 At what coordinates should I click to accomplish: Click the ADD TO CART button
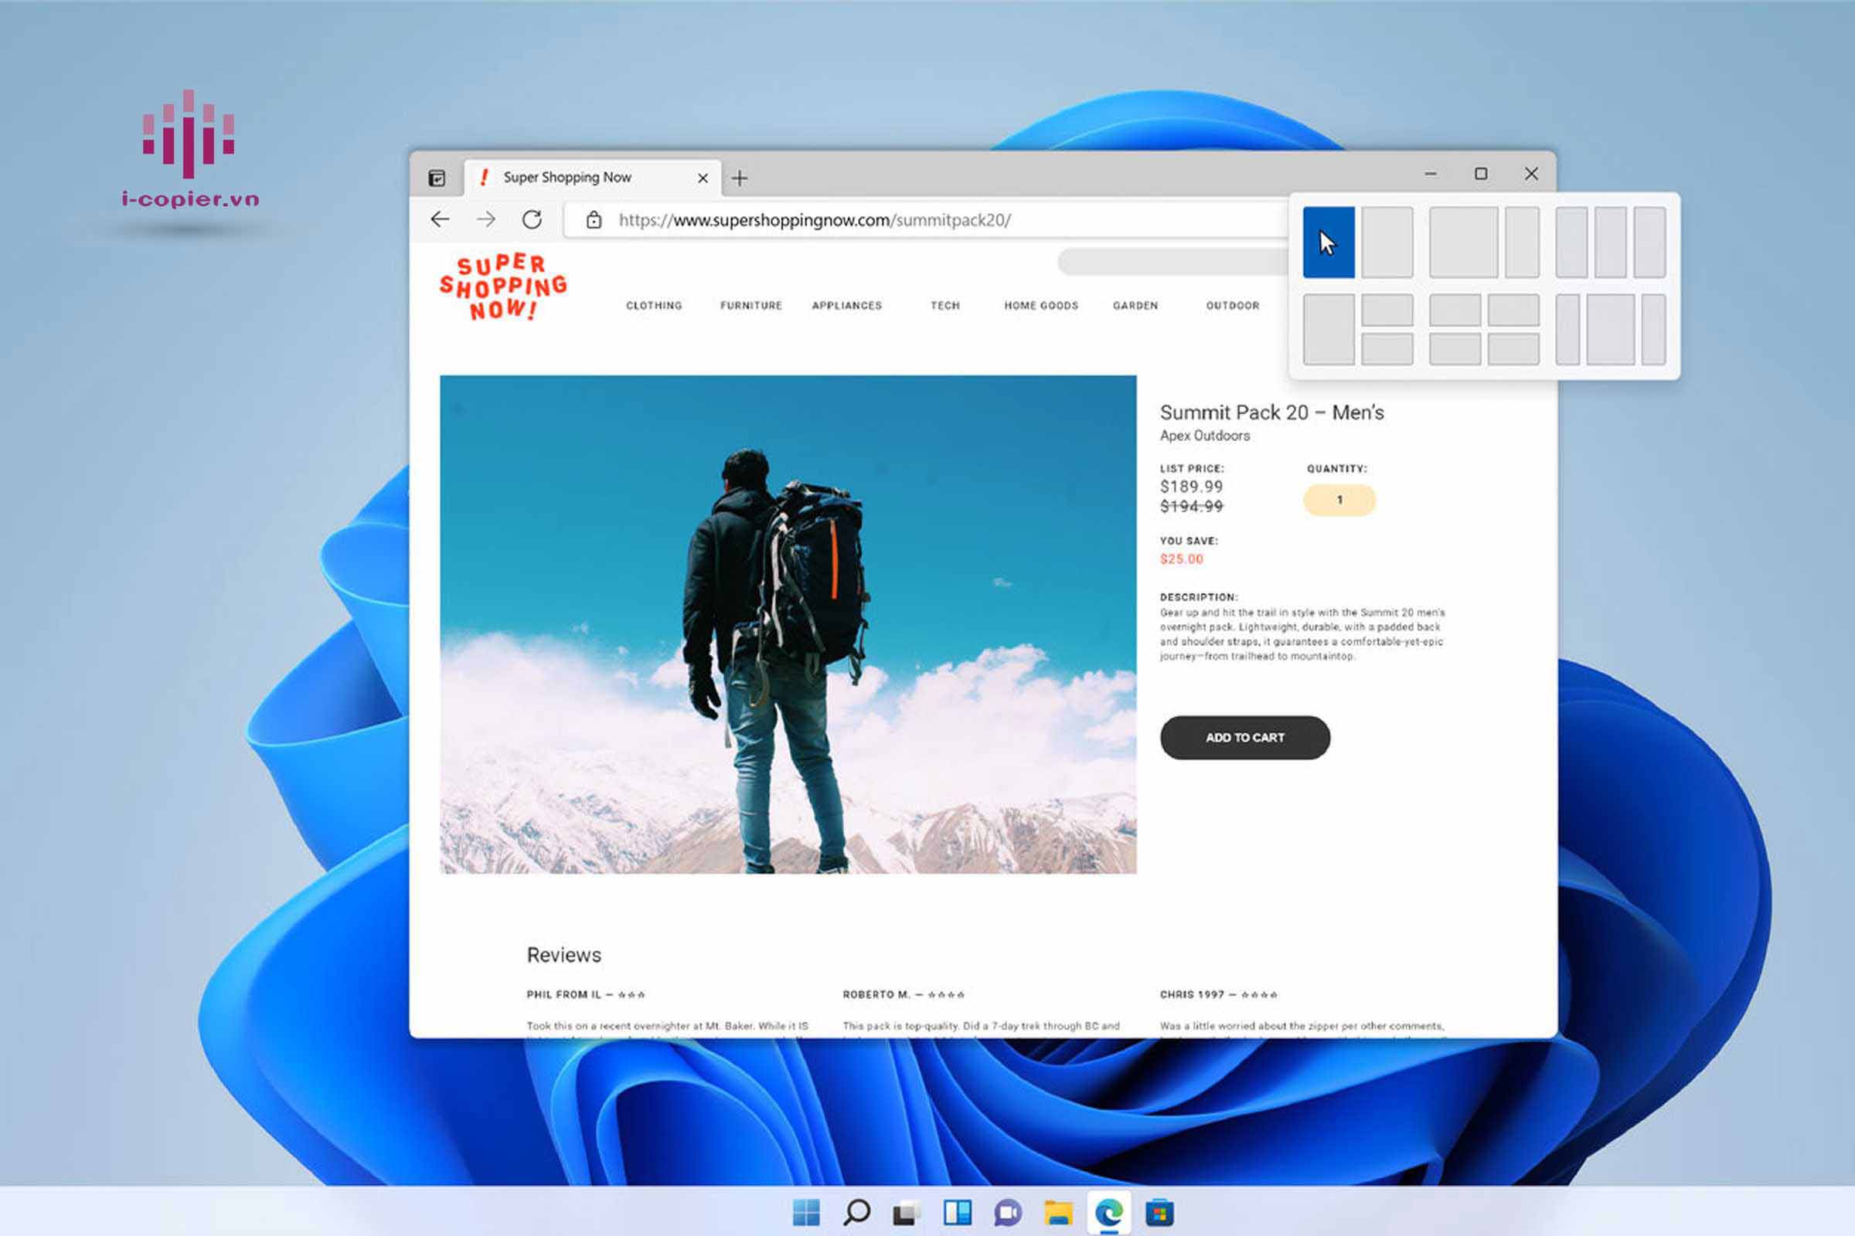click(x=1244, y=738)
